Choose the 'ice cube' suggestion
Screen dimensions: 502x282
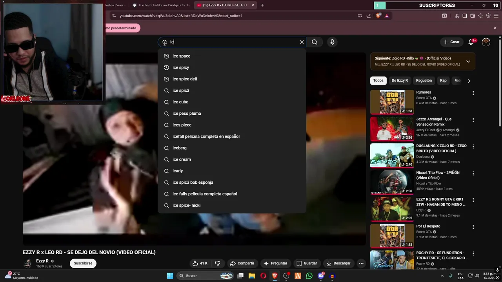(x=232, y=102)
